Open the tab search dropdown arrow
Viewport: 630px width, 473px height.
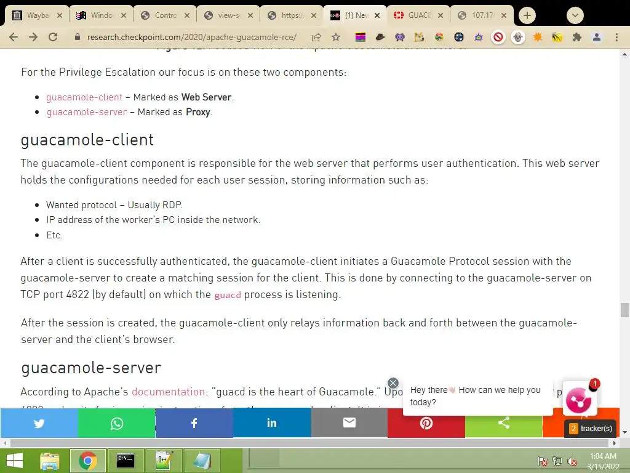tap(575, 15)
